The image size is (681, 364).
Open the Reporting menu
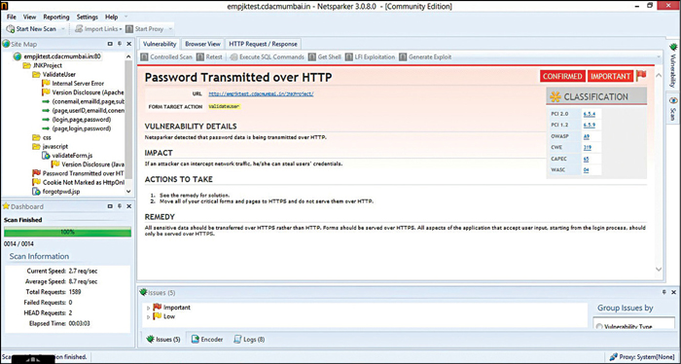point(56,17)
